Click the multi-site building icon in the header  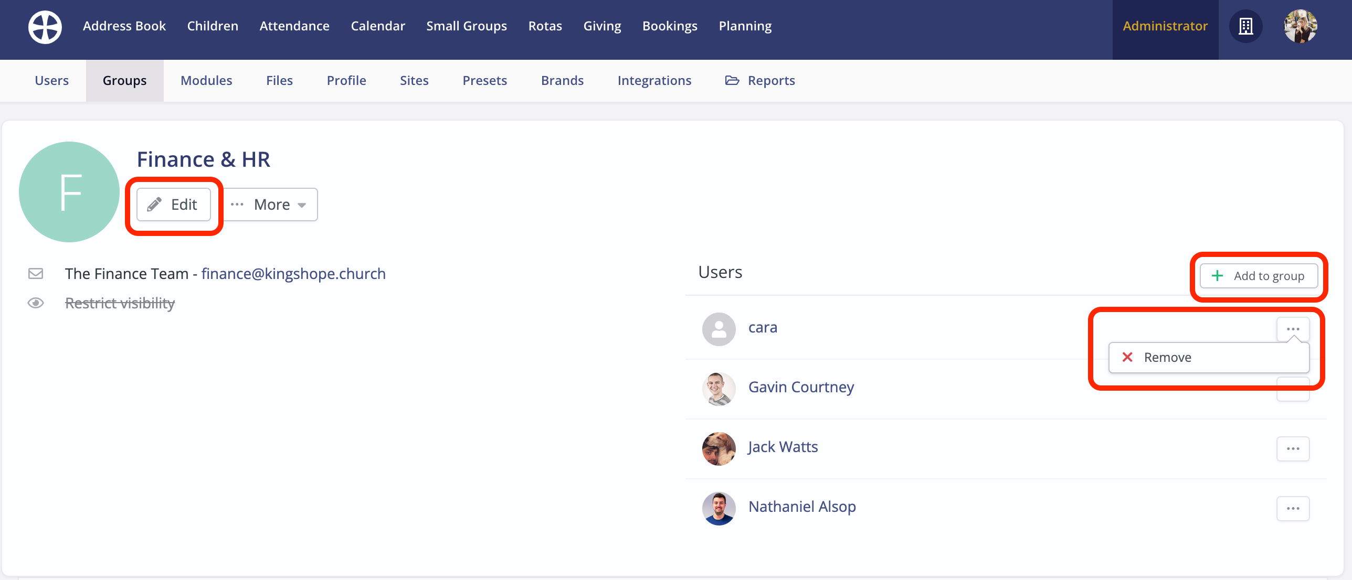[x=1246, y=26]
